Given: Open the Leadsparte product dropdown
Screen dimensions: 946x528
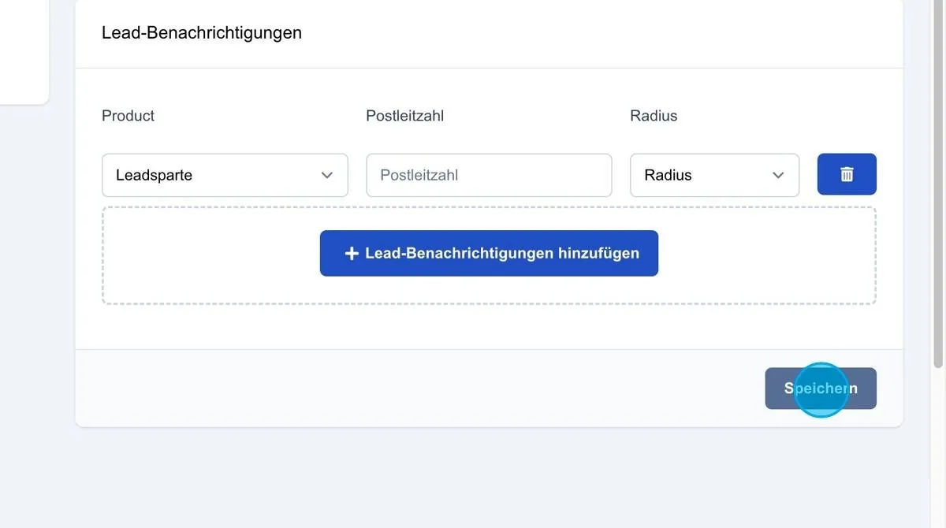Looking at the screenshot, I should [x=225, y=175].
